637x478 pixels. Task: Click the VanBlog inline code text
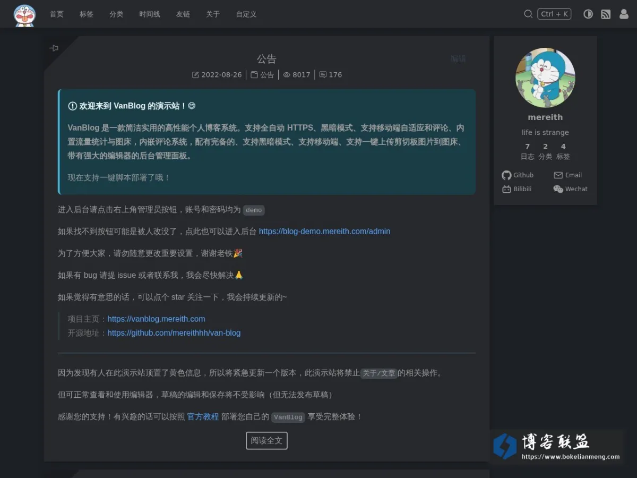click(x=288, y=417)
